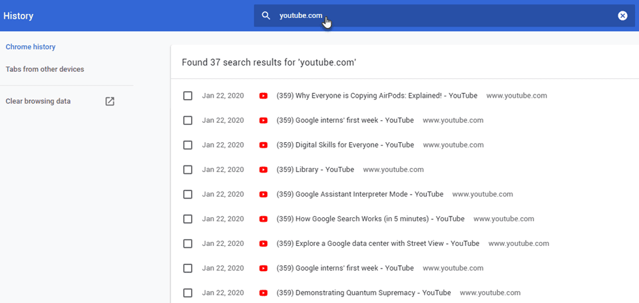
Task: Open Chrome history in the sidebar
Action: pos(31,47)
